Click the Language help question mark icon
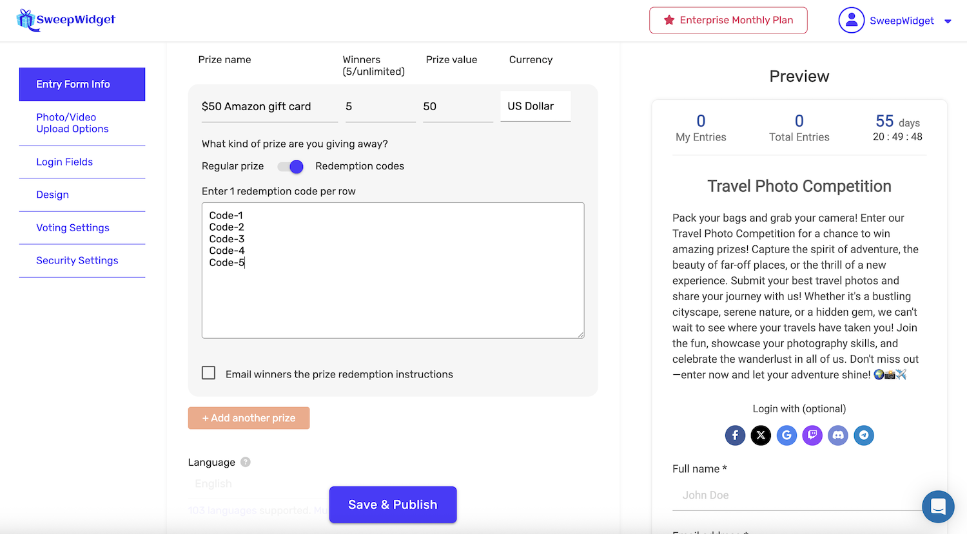This screenshot has width=967, height=534. [246, 462]
